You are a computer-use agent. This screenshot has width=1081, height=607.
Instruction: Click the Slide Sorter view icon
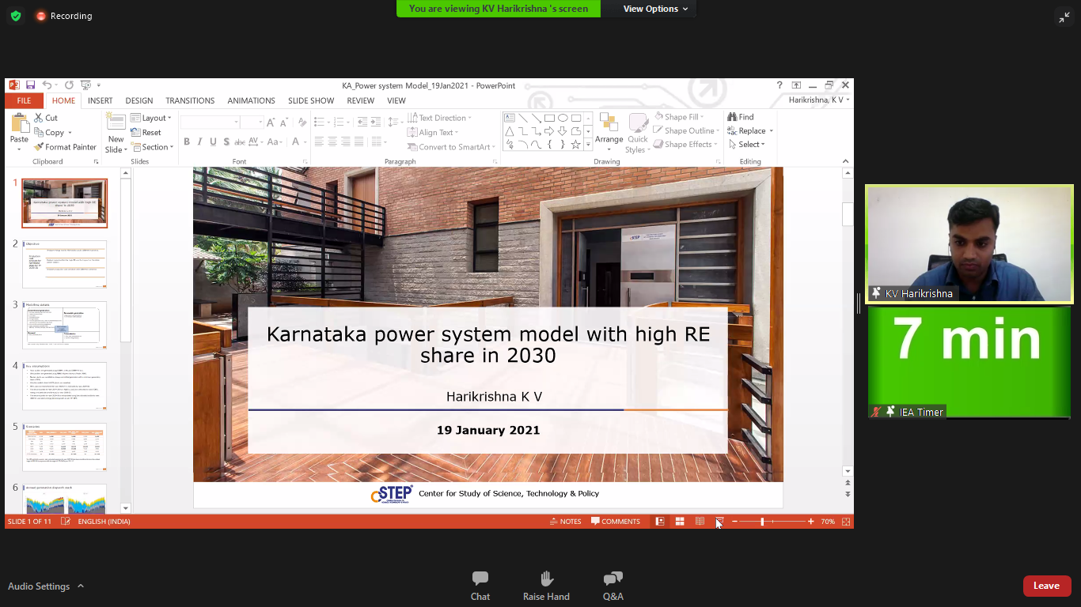coord(680,522)
